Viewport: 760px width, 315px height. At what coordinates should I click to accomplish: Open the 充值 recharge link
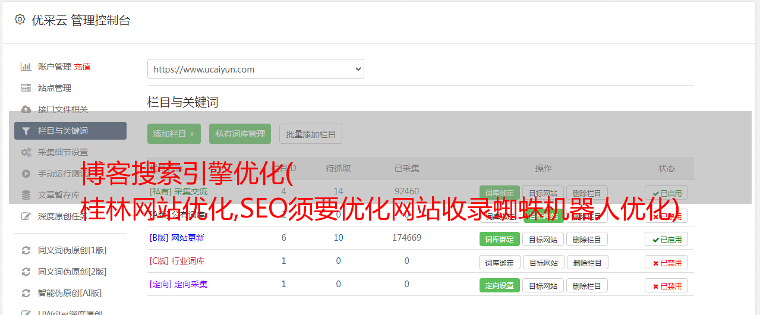82,67
